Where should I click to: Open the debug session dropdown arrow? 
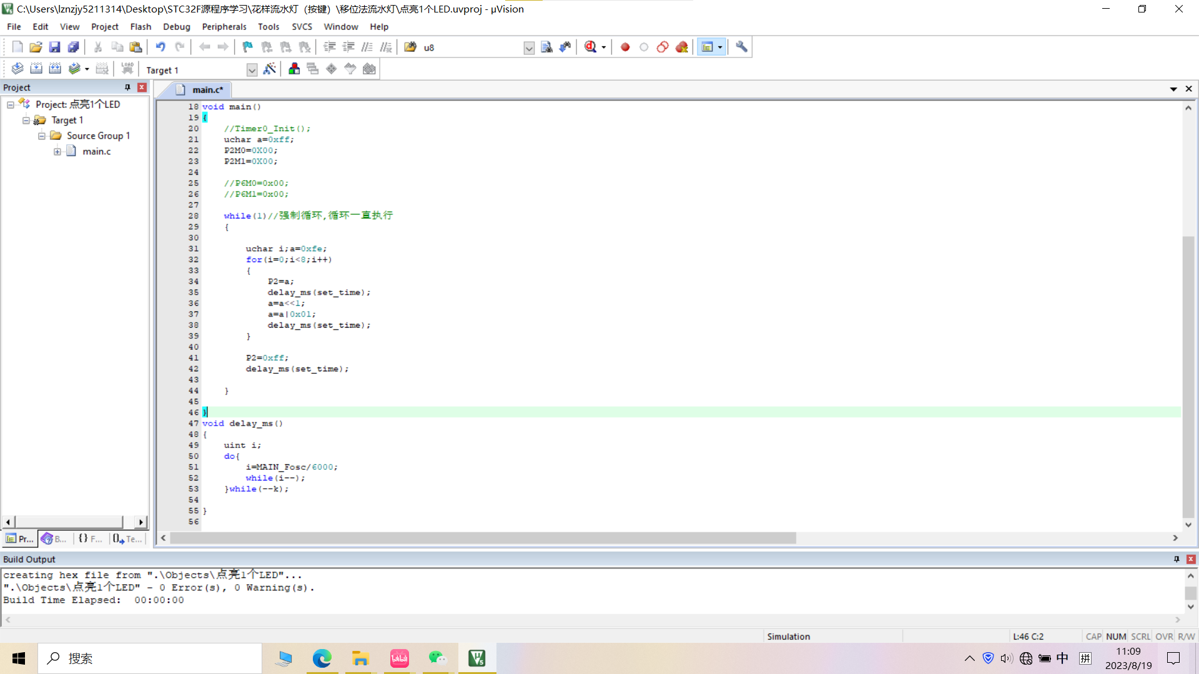(604, 47)
